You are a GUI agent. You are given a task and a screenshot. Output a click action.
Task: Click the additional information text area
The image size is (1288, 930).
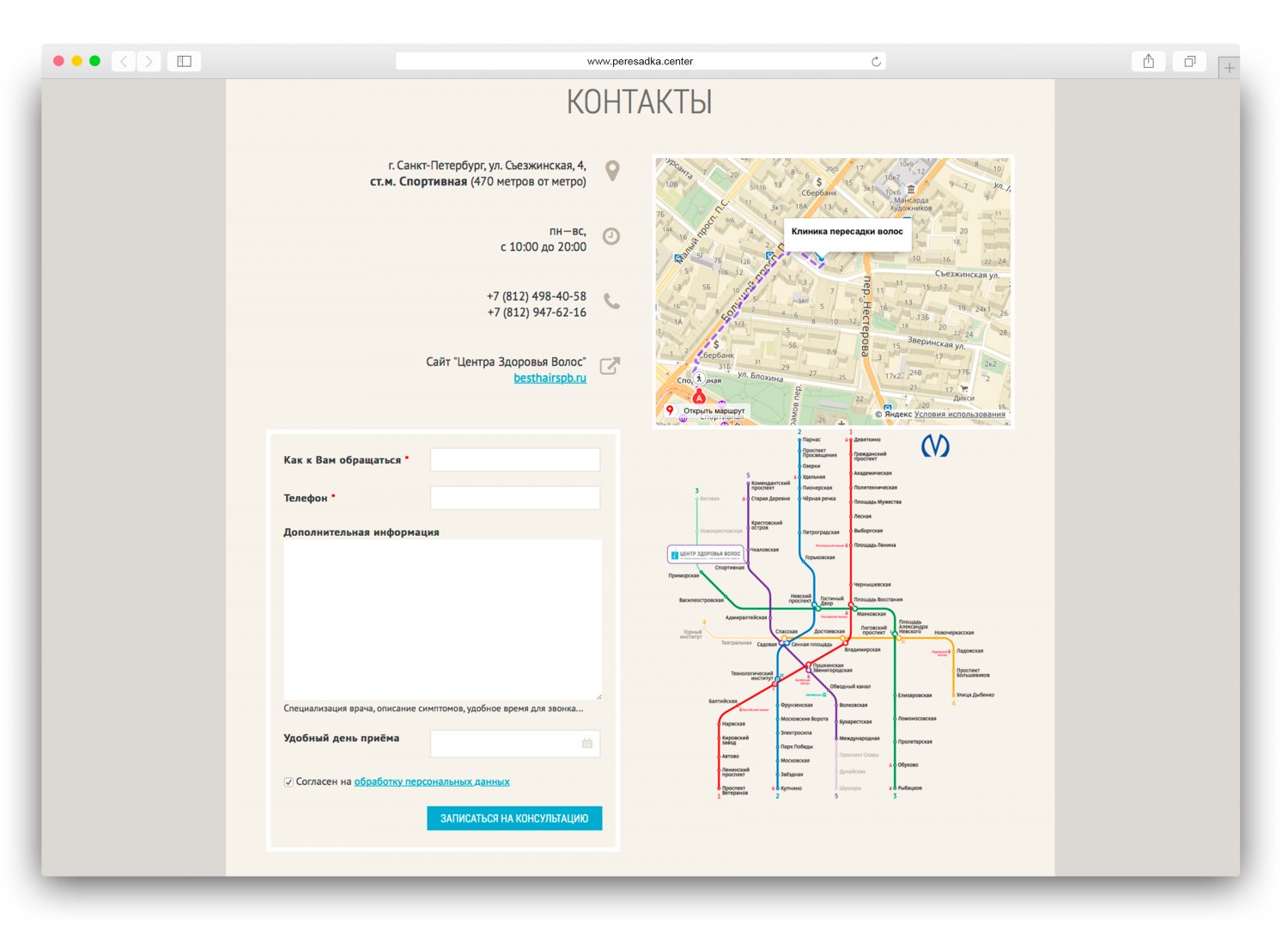pyautogui.click(x=443, y=619)
